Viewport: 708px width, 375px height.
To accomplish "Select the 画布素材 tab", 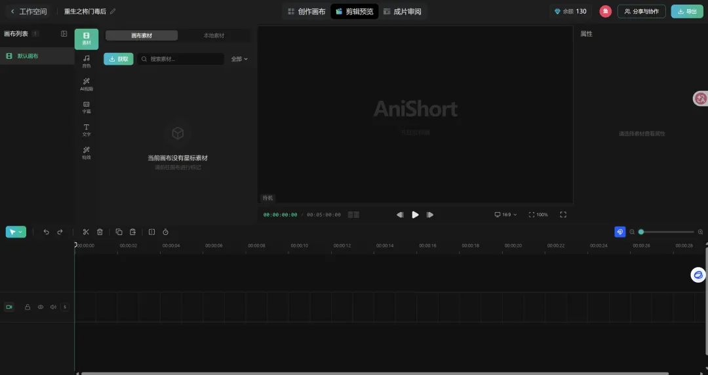I will pyautogui.click(x=142, y=35).
